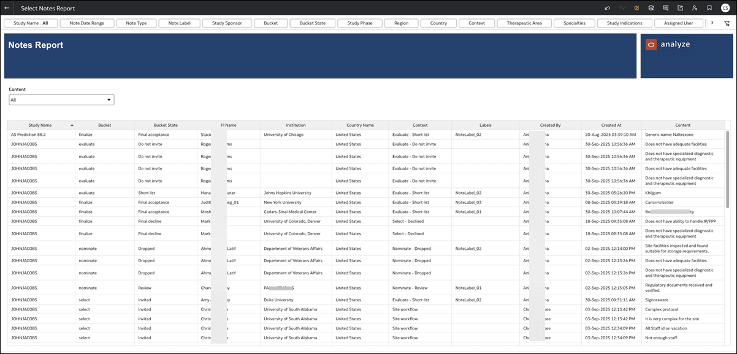Open the Note Label filter

coord(179,23)
